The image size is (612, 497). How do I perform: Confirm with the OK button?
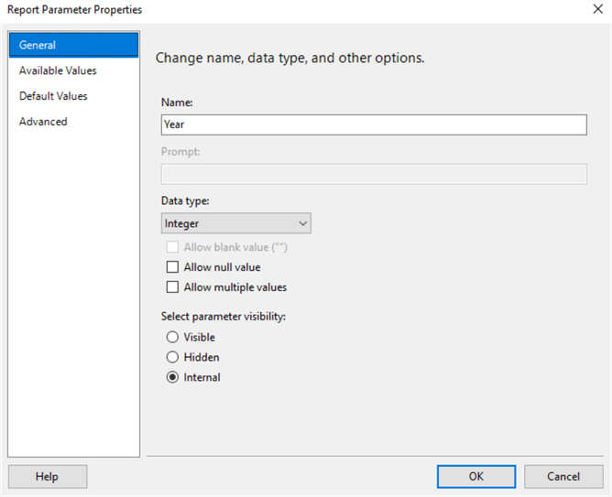475,476
